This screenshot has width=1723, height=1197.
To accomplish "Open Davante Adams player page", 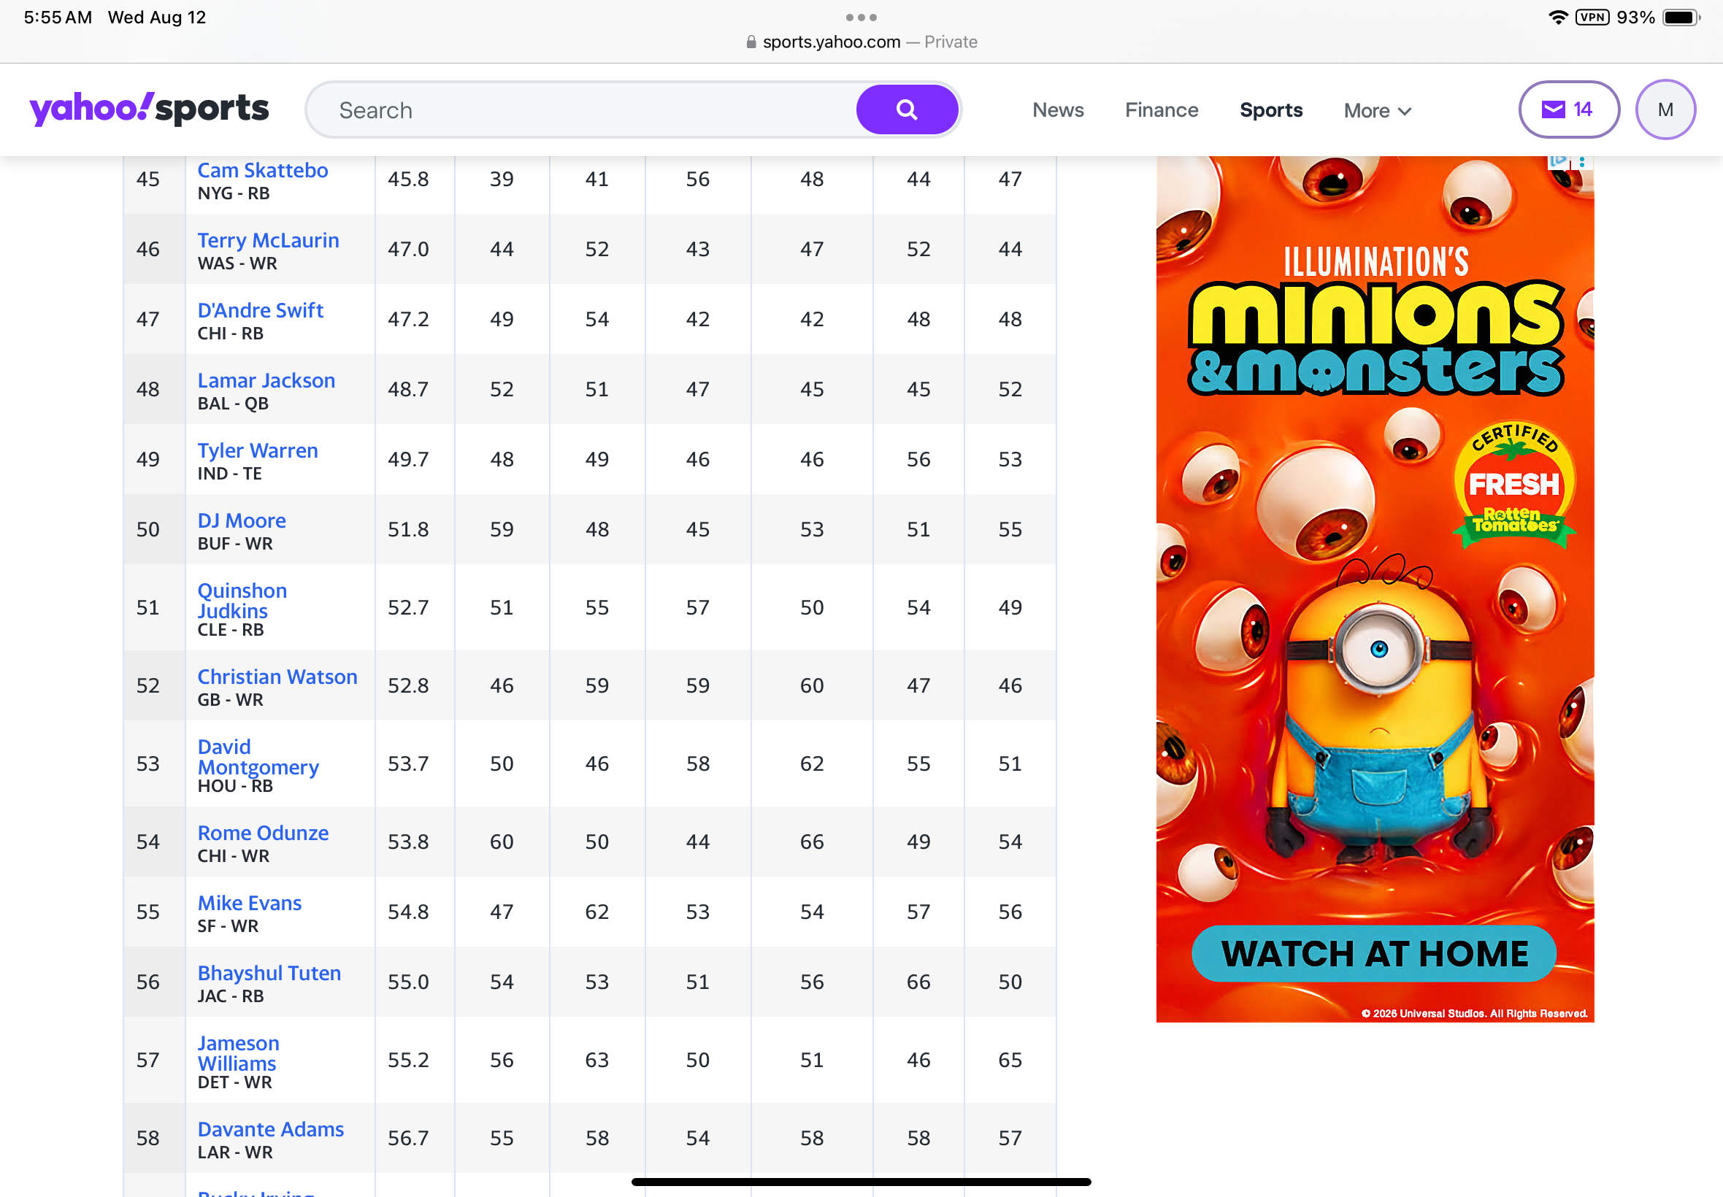I will (271, 1128).
